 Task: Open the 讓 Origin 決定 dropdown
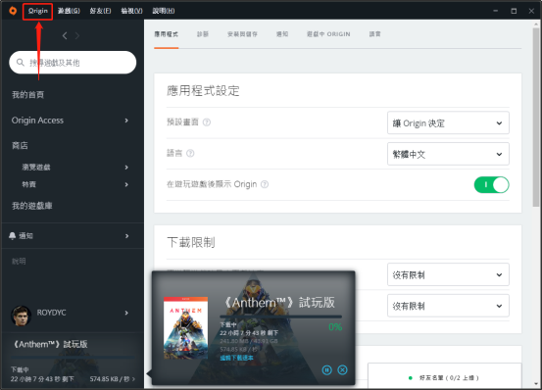tap(448, 122)
